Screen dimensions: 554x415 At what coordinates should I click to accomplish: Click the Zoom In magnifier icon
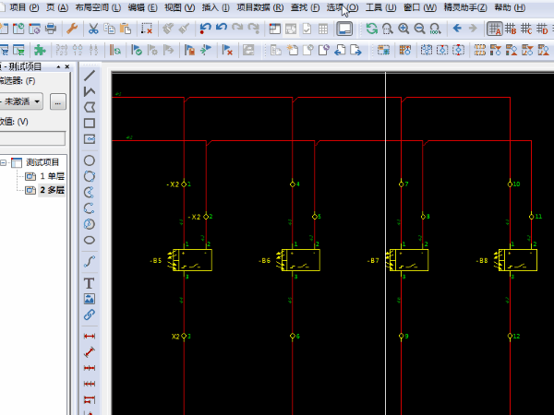(x=403, y=29)
